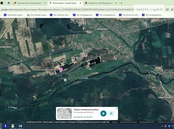Close the kadastr.live tab
The width and height of the screenshot is (174, 129).
tap(116, 3)
